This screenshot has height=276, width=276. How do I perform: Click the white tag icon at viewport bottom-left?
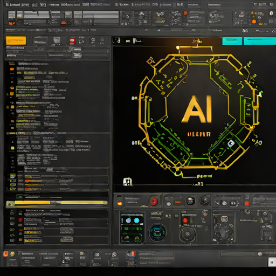(128, 182)
